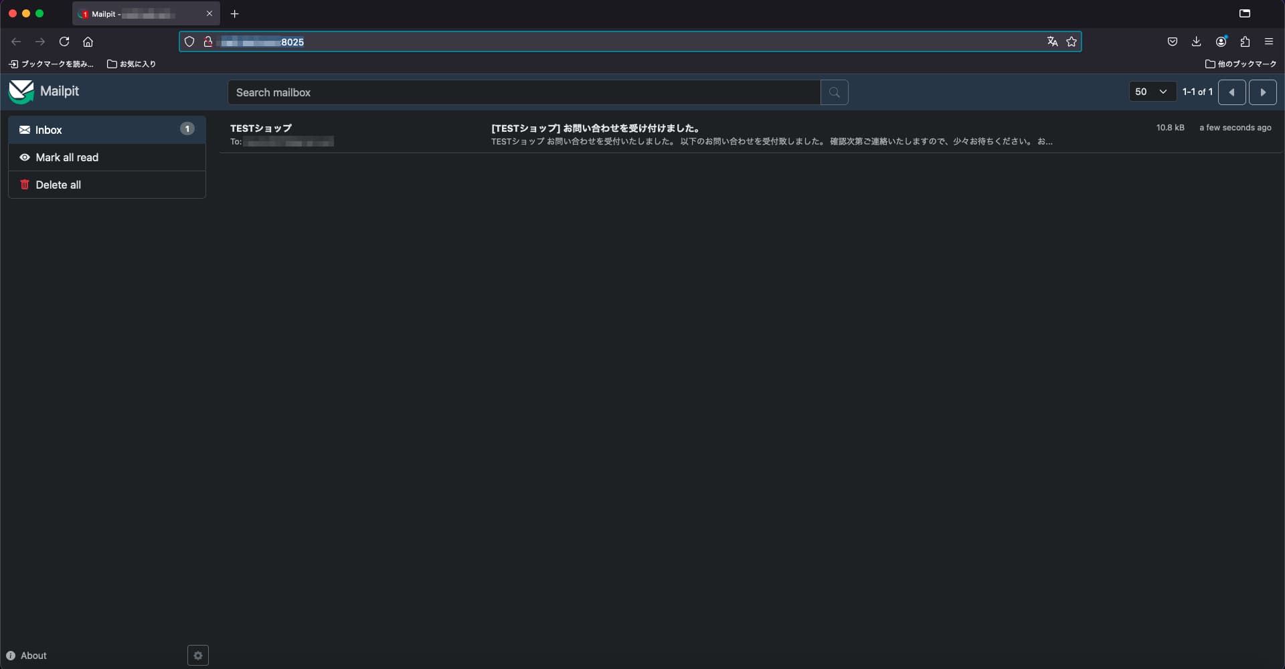The width and height of the screenshot is (1285, 669).
Task: Click the TESTショップ sender name
Action: tap(261, 128)
